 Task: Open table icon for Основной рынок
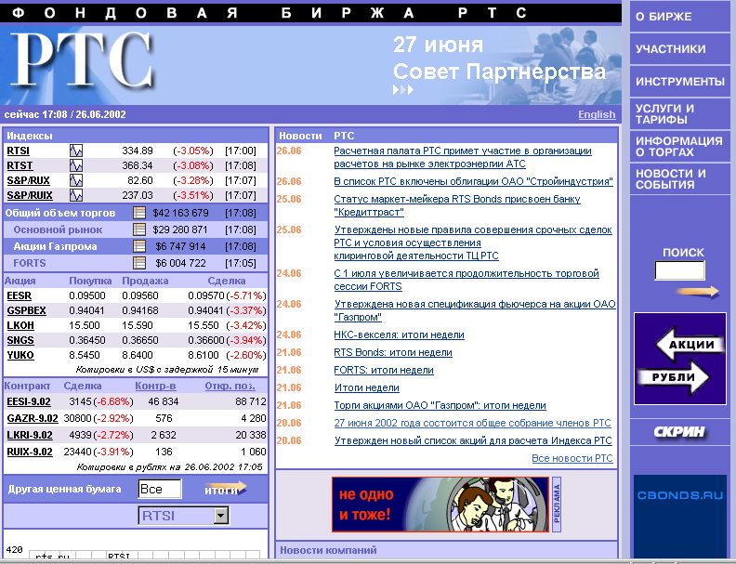coord(139,230)
